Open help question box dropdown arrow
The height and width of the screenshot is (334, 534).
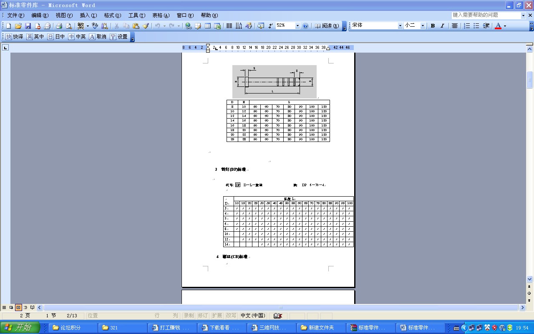[523, 15]
